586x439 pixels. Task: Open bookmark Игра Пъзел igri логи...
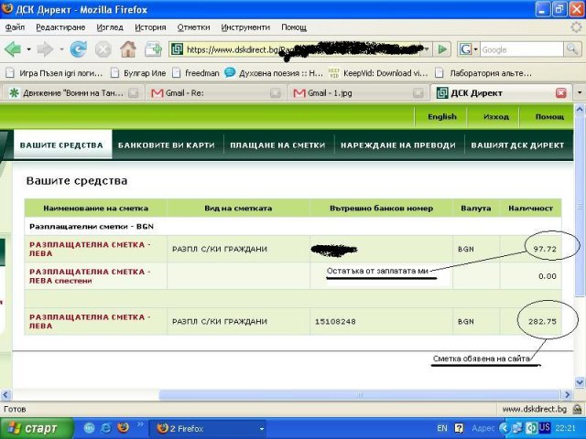click(55, 73)
